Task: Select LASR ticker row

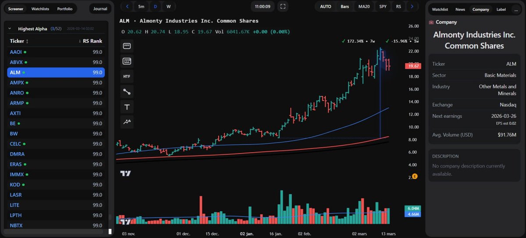Action: [56, 195]
